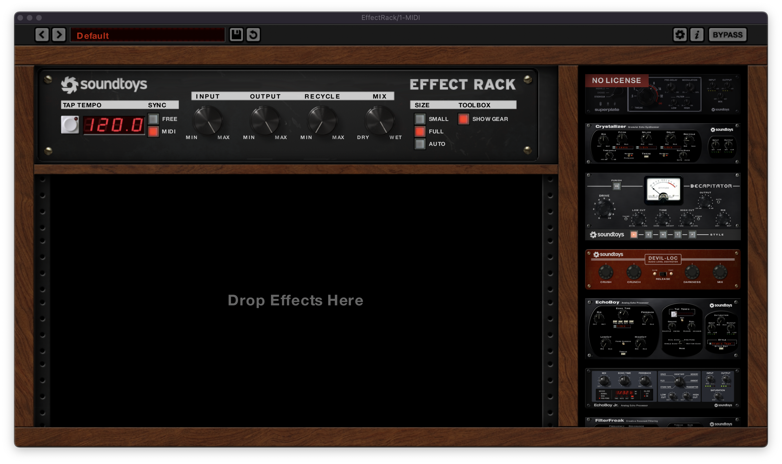Open the Default preset name display

pyautogui.click(x=148, y=35)
